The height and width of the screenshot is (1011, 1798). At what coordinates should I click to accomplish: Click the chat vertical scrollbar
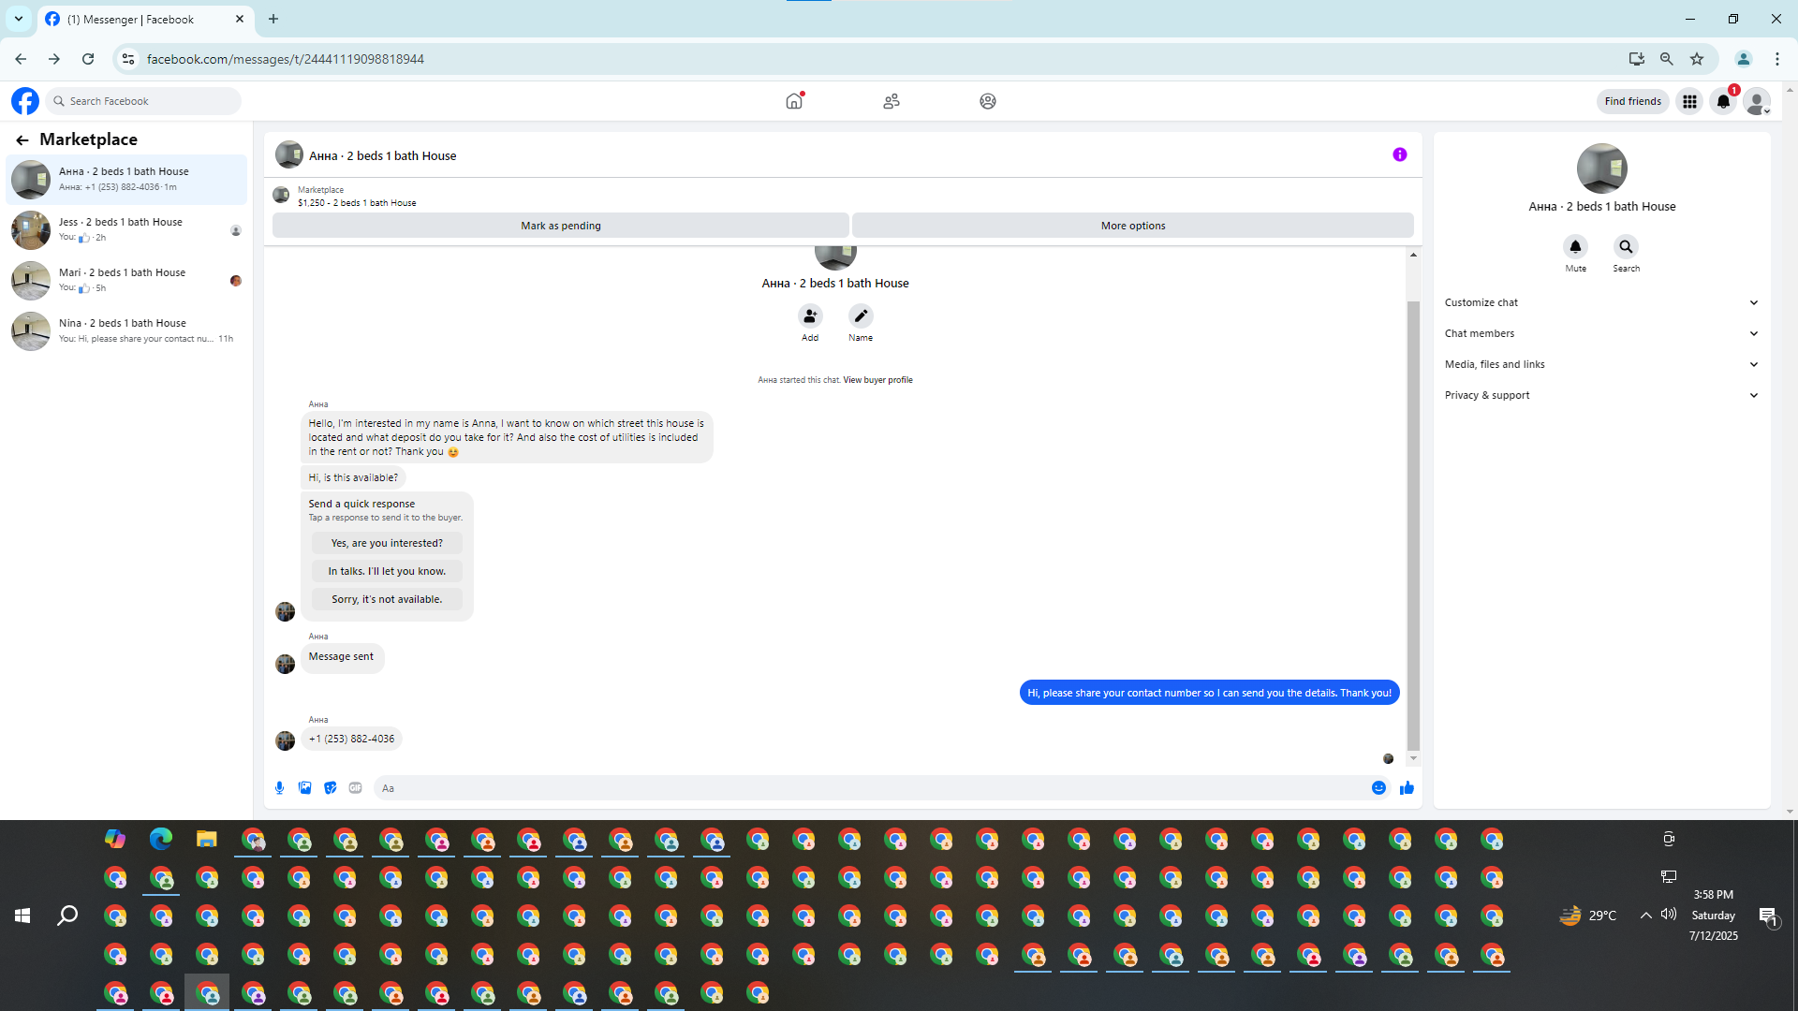1413,524
